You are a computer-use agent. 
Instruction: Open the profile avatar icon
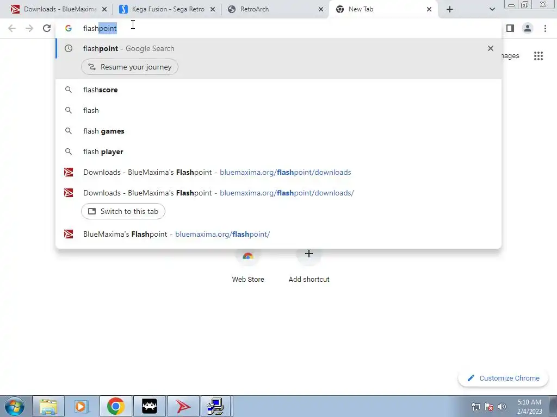tap(528, 28)
